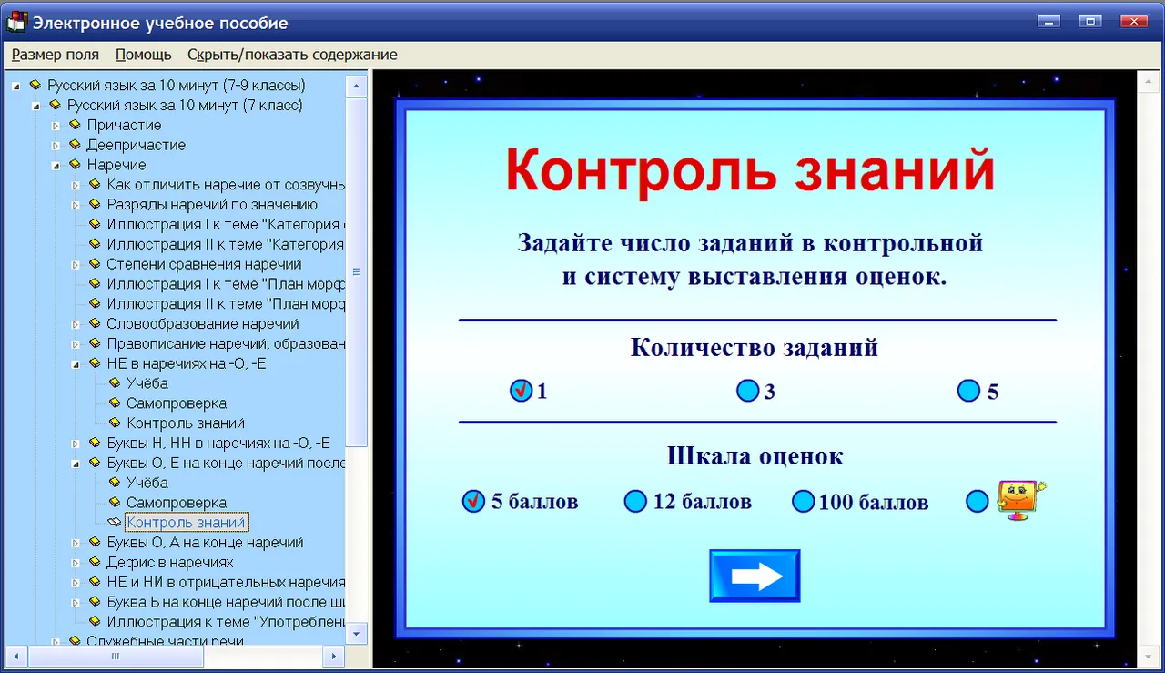1165x673 pixels.
Task: Expand the Причастие tree node
Action: 56,126
